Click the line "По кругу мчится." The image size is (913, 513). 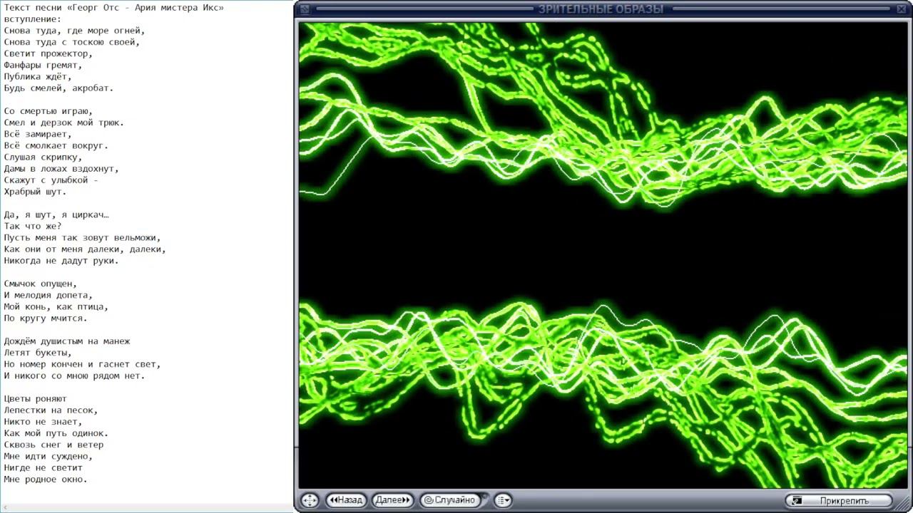click(46, 318)
